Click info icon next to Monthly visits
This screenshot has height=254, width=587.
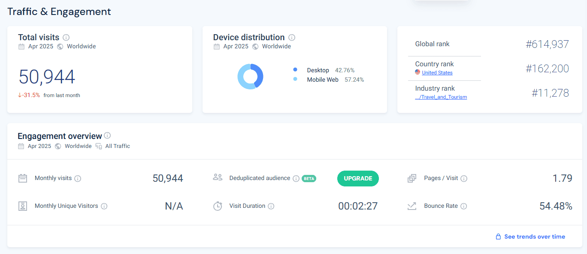(x=78, y=178)
